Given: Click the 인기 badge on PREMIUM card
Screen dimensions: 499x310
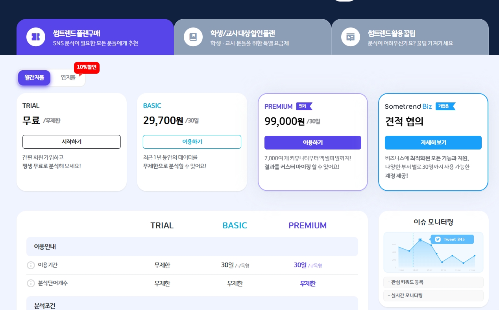Looking at the screenshot, I should pos(304,106).
